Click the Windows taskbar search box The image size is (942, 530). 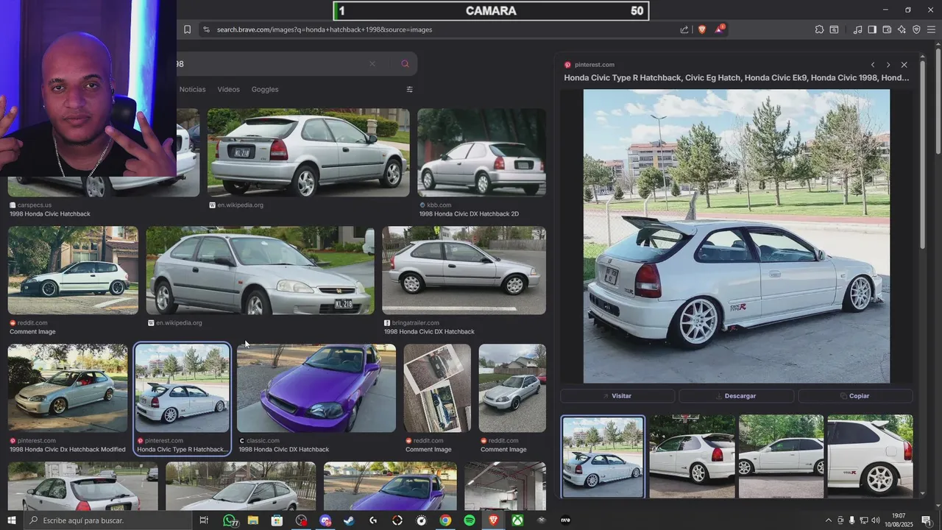click(x=109, y=520)
